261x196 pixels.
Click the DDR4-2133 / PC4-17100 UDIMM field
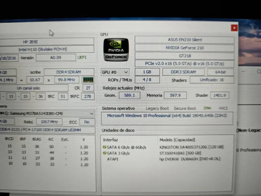point(47,130)
